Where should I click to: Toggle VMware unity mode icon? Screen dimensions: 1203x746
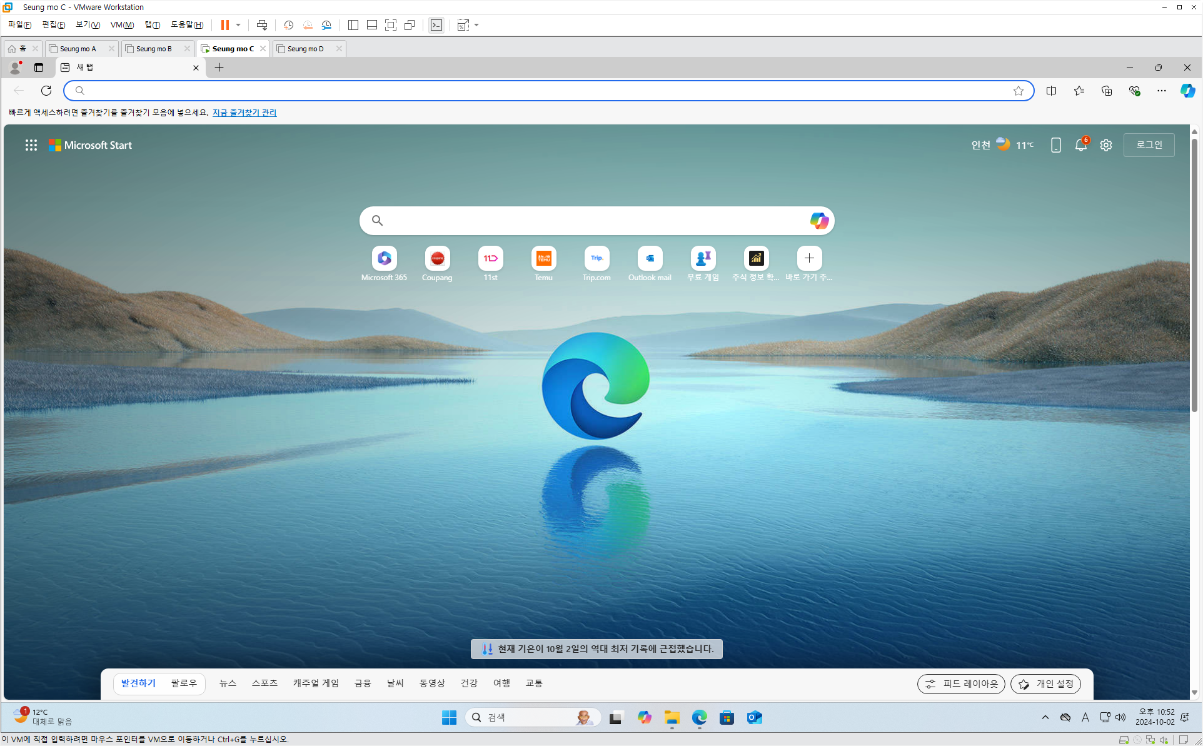tap(410, 25)
